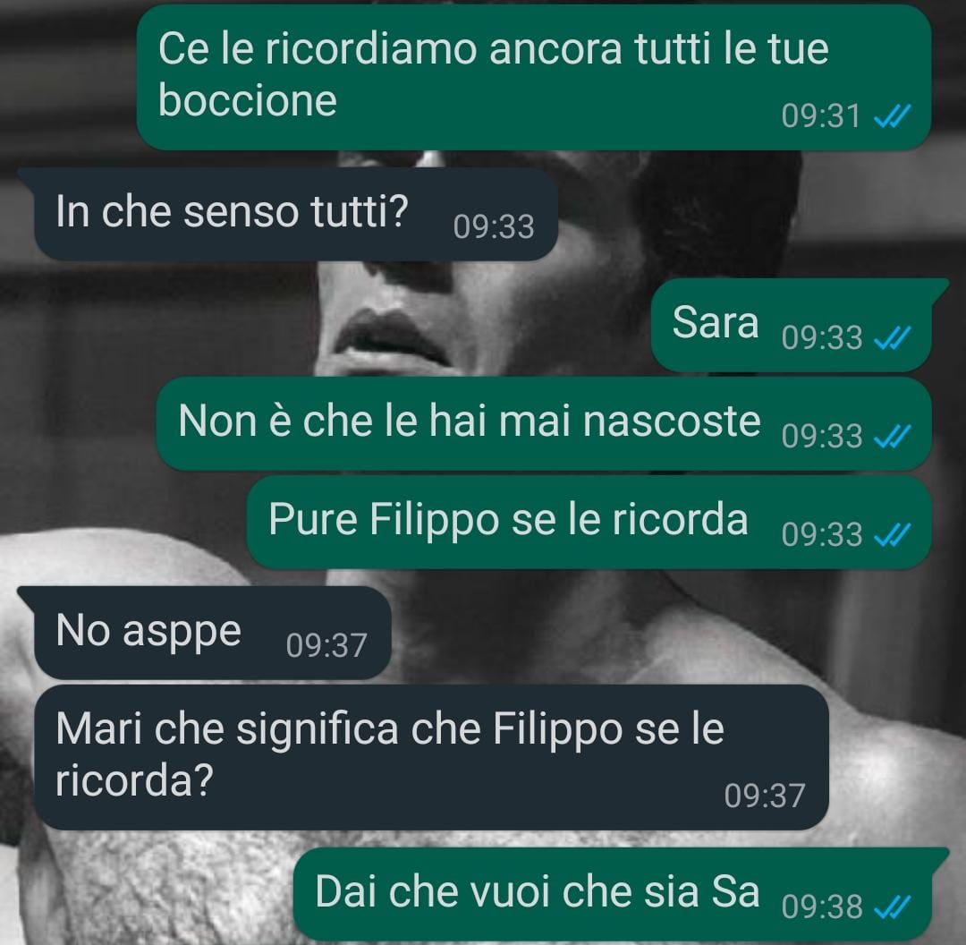Viewport: 966px width, 945px height.
Task: Tap the read receipt on the 09:31 message
Action: pos(892,116)
